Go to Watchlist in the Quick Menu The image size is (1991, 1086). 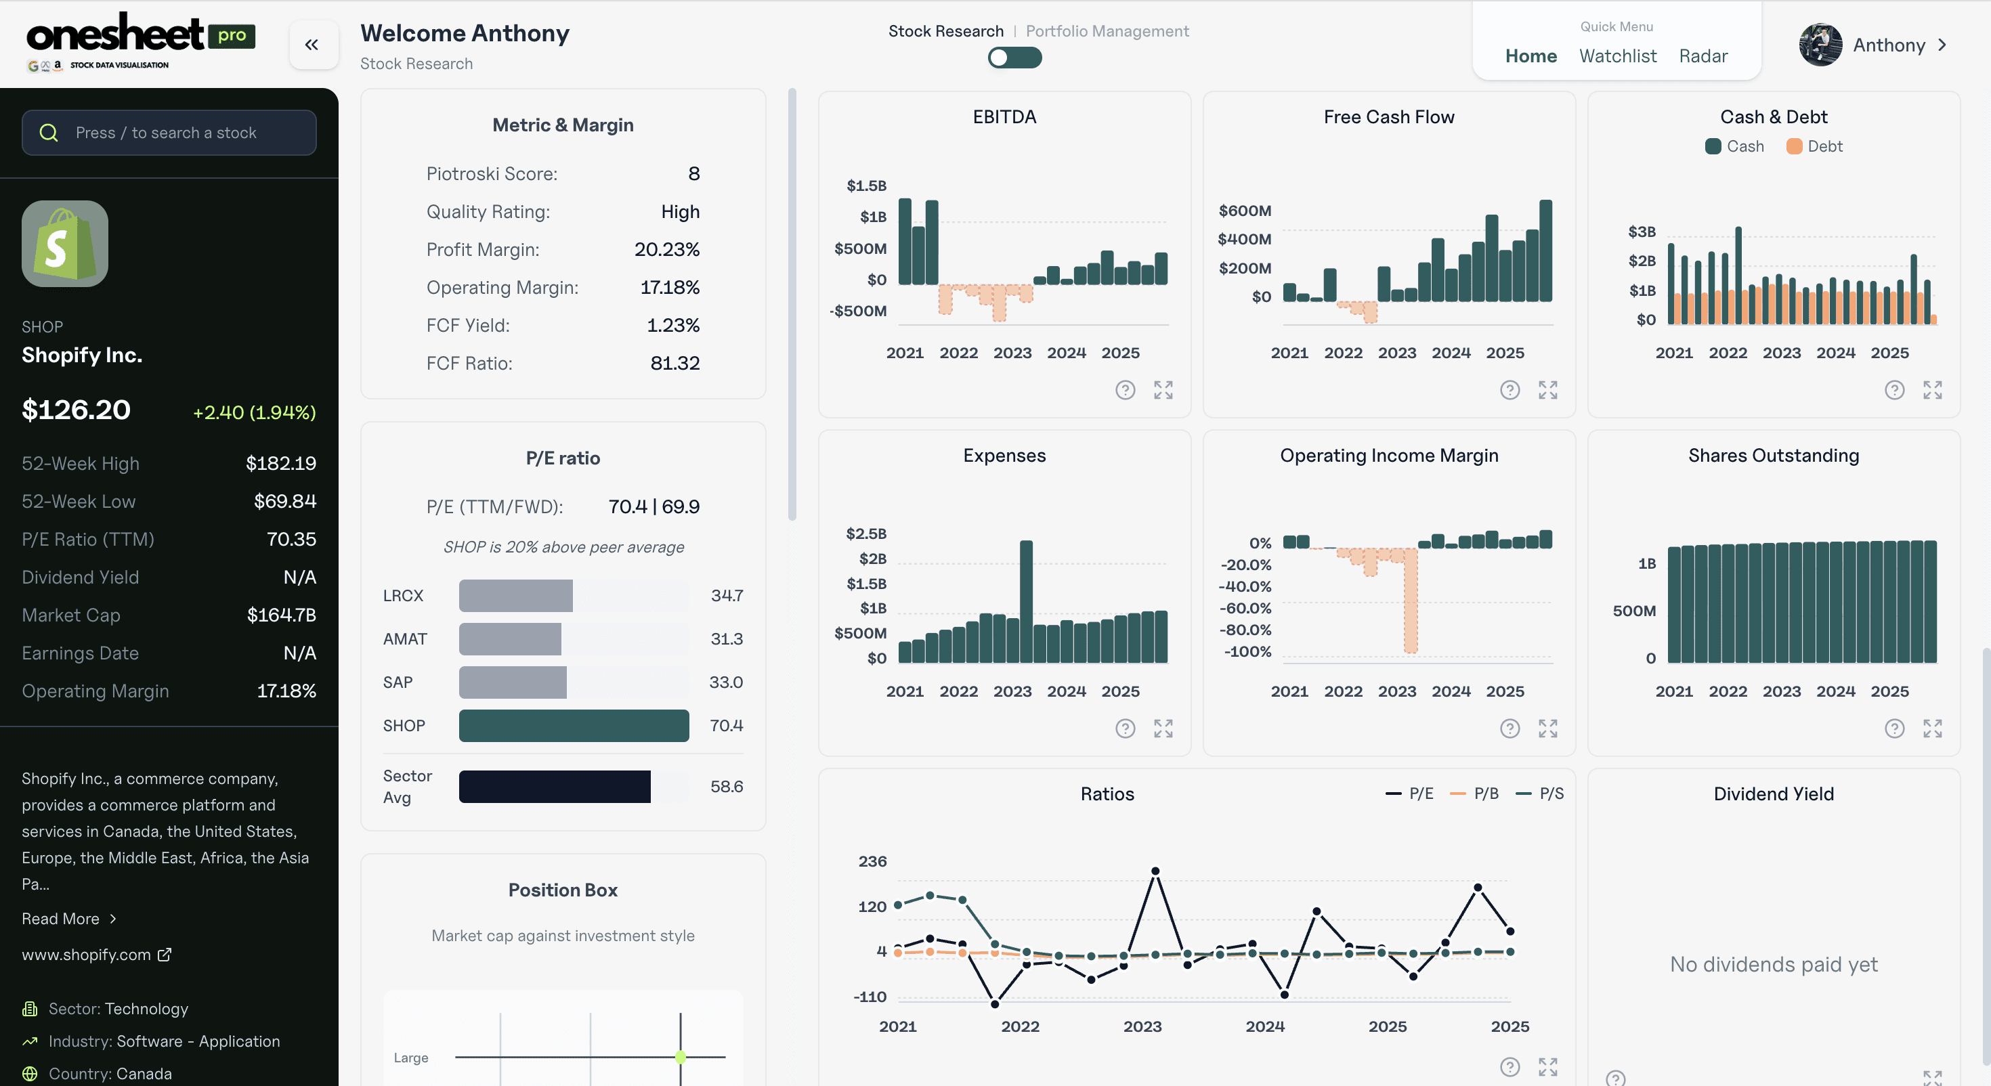(x=1618, y=56)
